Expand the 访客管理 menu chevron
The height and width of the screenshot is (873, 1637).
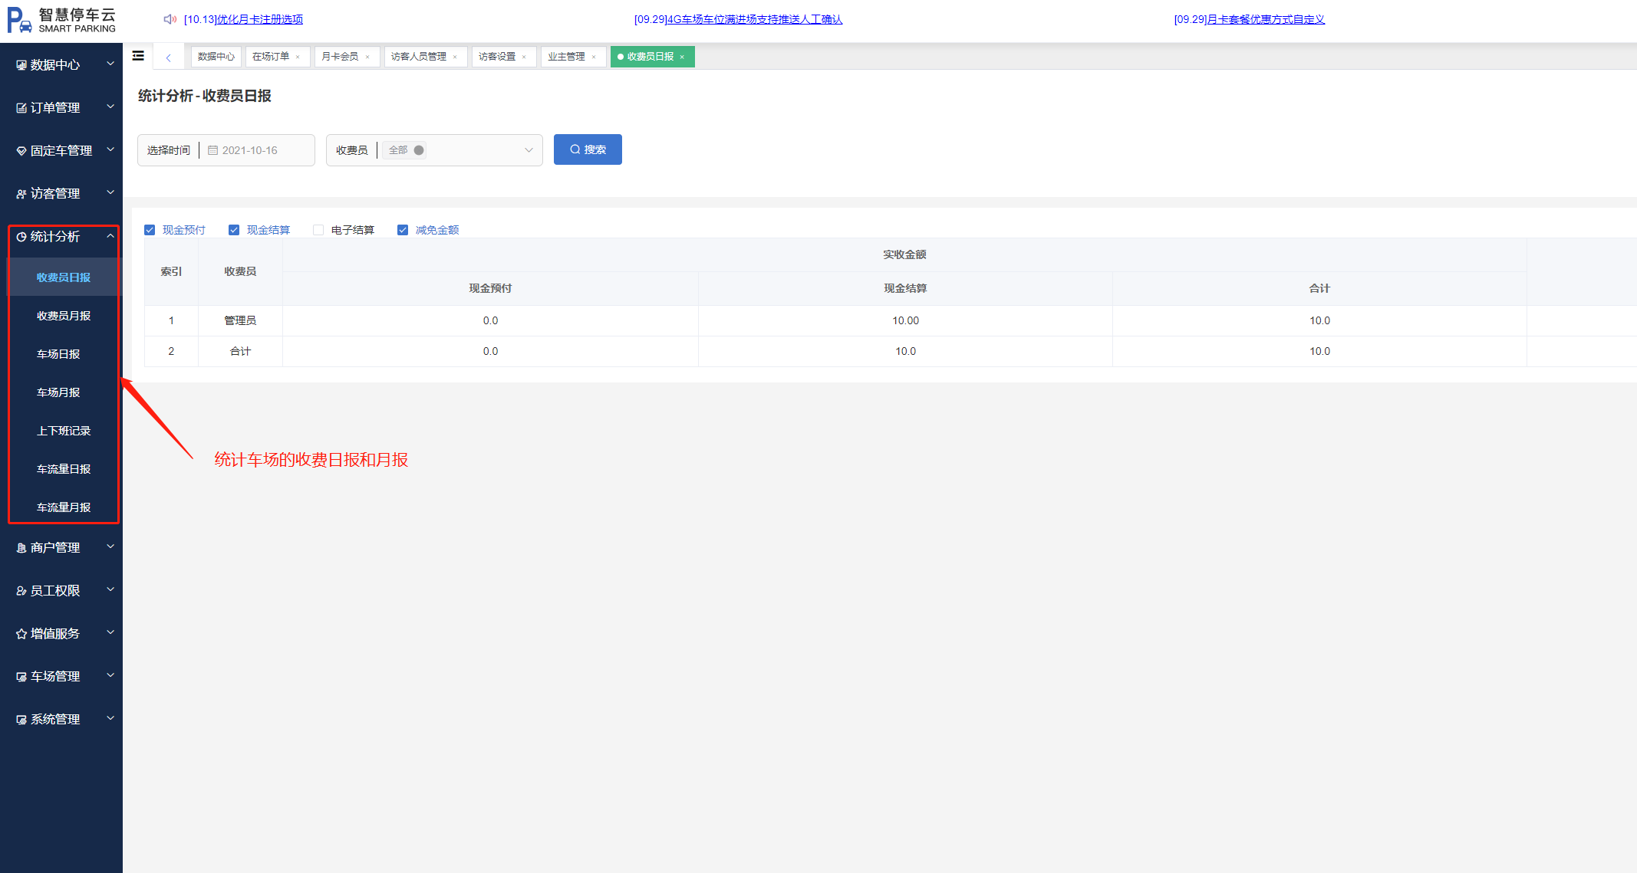[110, 192]
